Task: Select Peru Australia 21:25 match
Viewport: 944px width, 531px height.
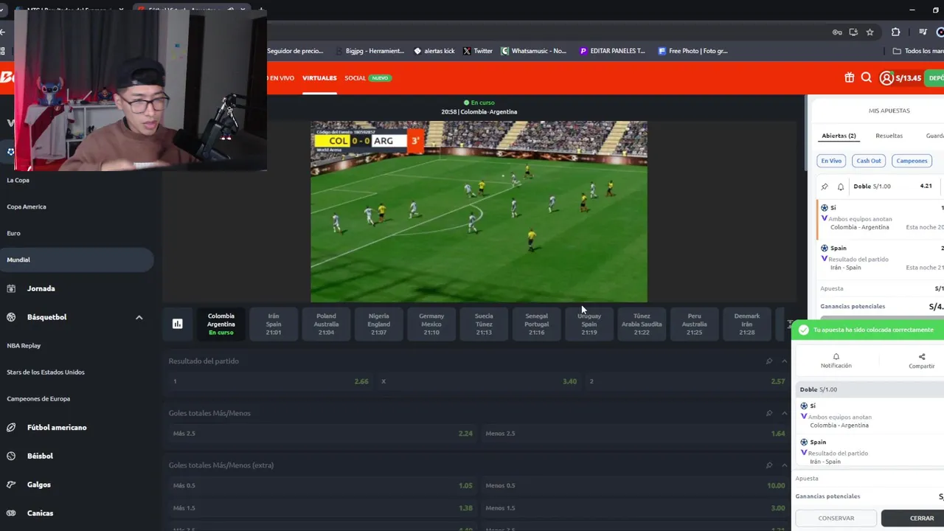Action: point(694,324)
